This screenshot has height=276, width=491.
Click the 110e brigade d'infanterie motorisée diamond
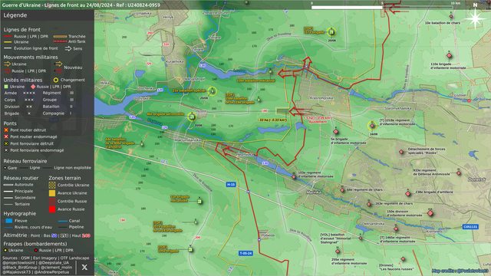coord(449,56)
